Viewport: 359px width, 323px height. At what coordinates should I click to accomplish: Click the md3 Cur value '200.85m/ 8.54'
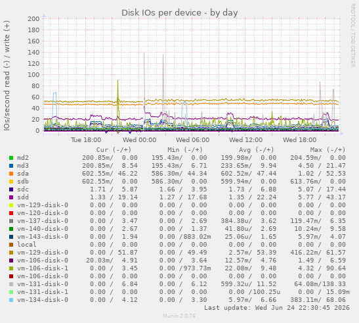[110, 166]
